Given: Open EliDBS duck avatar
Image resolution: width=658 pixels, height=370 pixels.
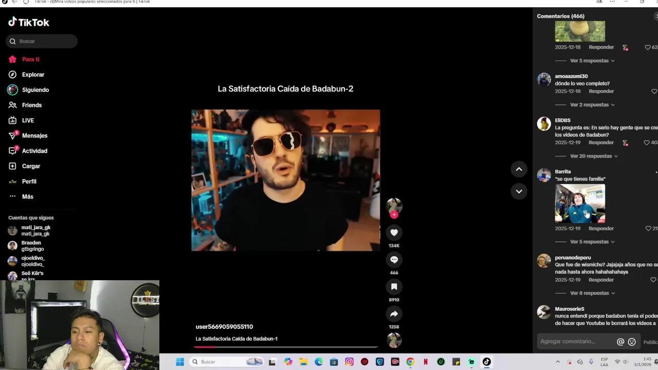Looking at the screenshot, I should (544, 124).
